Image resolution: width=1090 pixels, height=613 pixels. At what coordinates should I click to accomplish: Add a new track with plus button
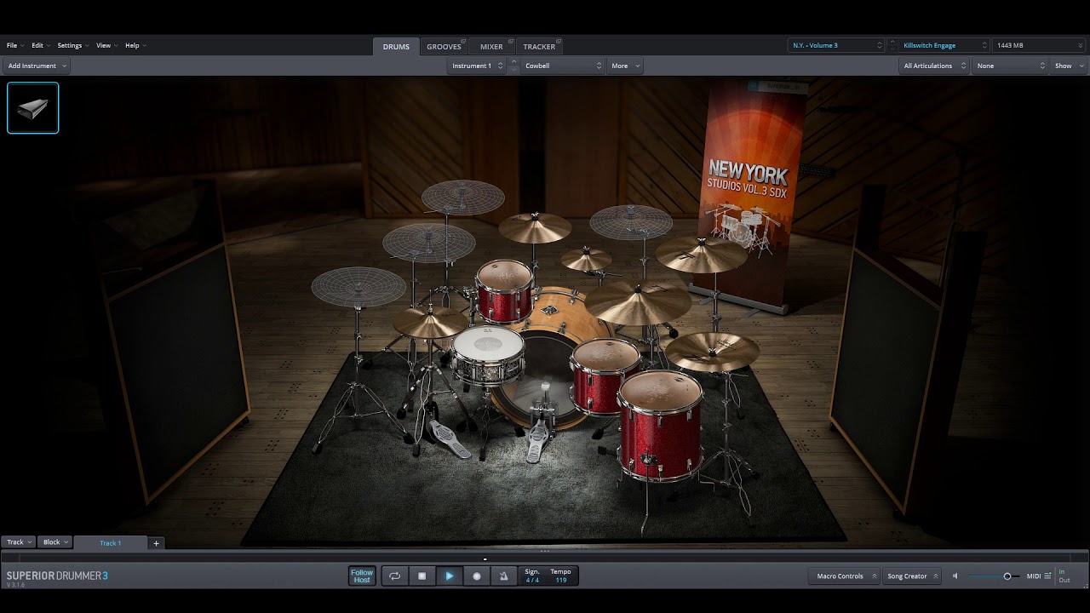pyautogui.click(x=156, y=543)
